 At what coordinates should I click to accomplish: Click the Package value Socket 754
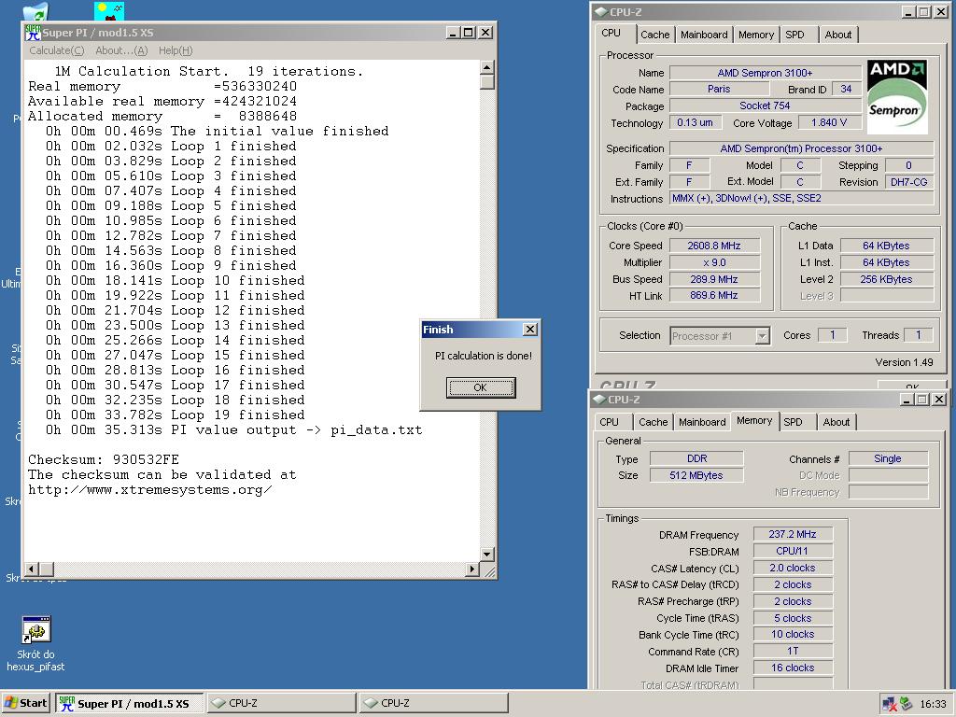(x=765, y=105)
